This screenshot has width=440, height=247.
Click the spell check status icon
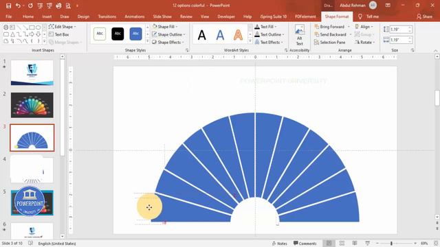pyautogui.click(x=30, y=244)
